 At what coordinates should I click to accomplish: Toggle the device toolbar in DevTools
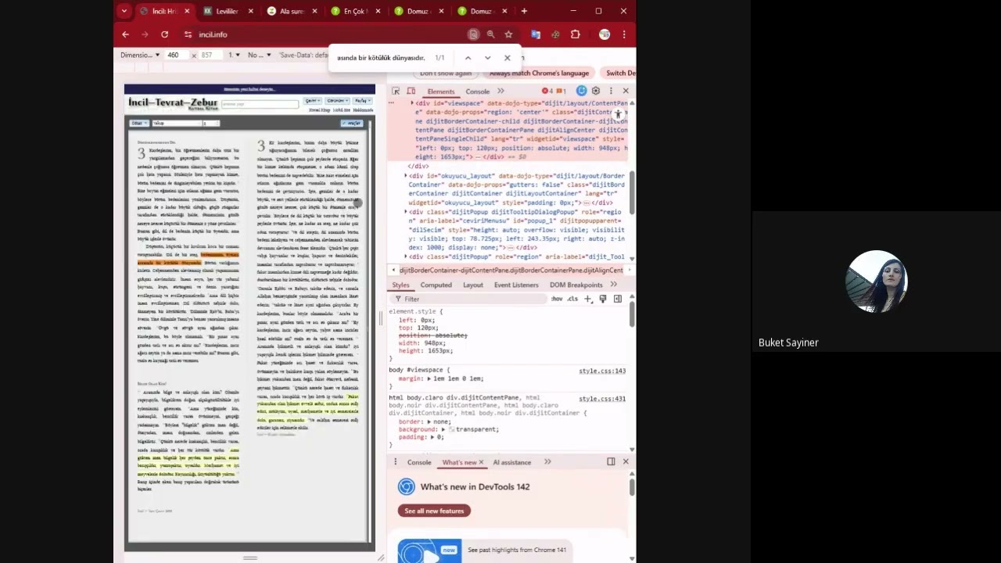click(411, 91)
